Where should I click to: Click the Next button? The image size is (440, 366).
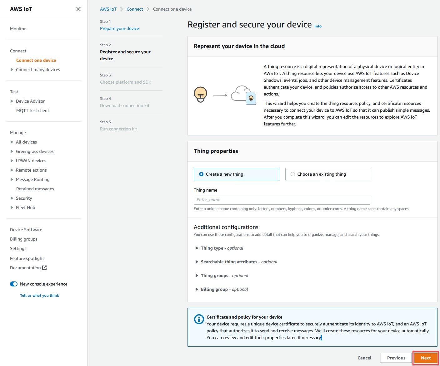[426, 358]
